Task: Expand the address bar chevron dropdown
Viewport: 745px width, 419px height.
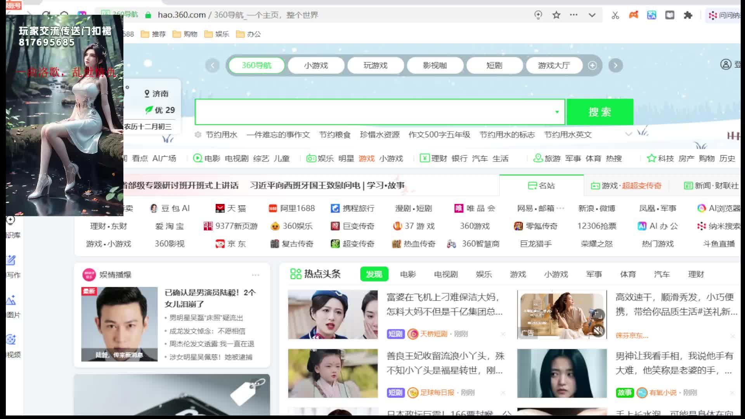Action: coord(592,15)
